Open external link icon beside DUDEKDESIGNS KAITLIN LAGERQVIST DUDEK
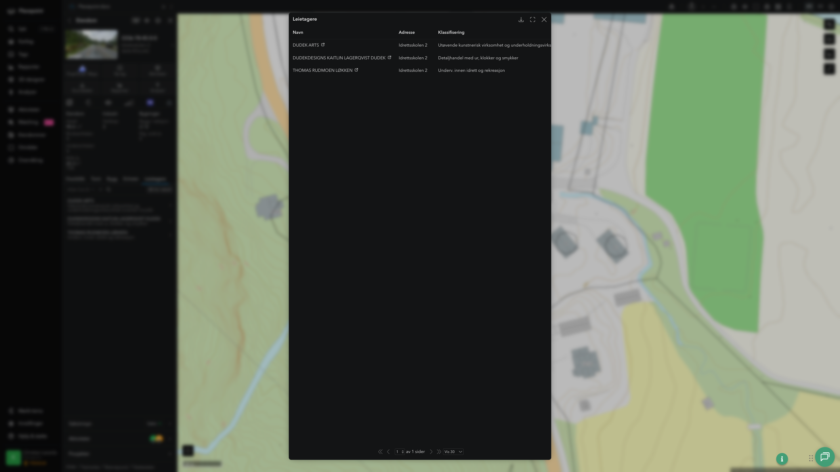 [x=389, y=57]
